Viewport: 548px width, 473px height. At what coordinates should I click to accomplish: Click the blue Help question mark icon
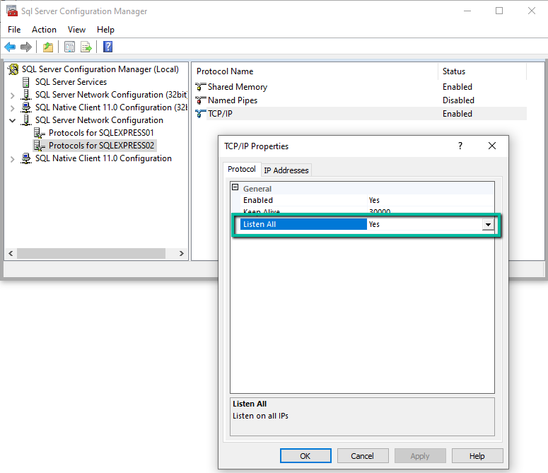pyautogui.click(x=107, y=47)
